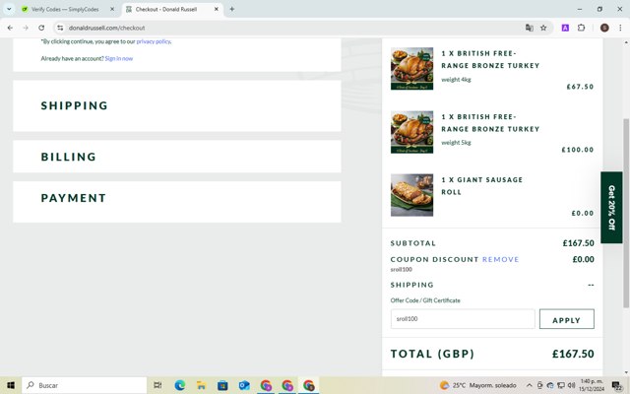Click the volume speaker tray icon
The image size is (630, 394).
click(x=571, y=385)
